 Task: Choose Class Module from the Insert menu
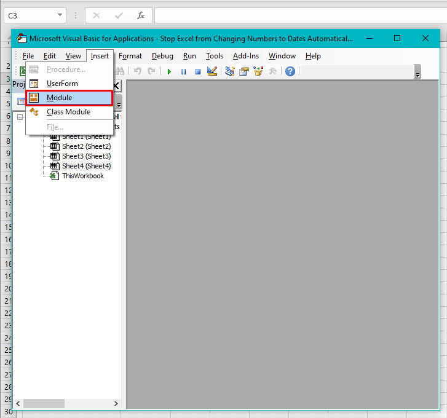[69, 112]
